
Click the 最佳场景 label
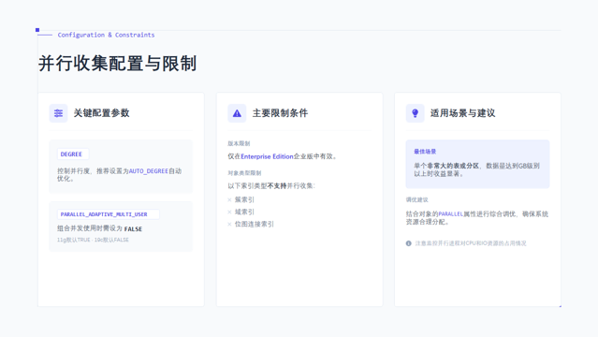click(425, 152)
